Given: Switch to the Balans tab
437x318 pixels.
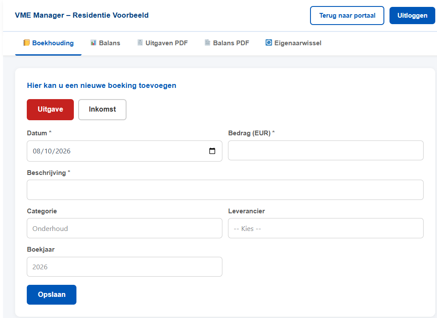Looking at the screenshot, I should (x=105, y=43).
